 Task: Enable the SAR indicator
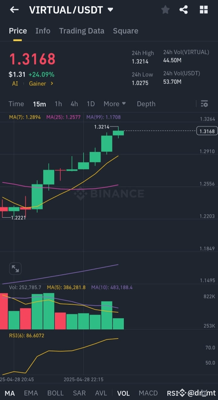79,393
